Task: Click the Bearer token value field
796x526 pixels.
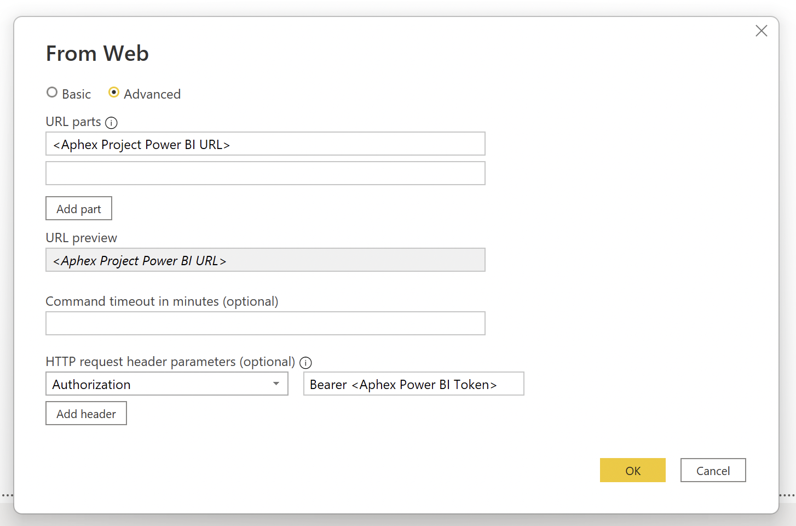Action: (413, 384)
